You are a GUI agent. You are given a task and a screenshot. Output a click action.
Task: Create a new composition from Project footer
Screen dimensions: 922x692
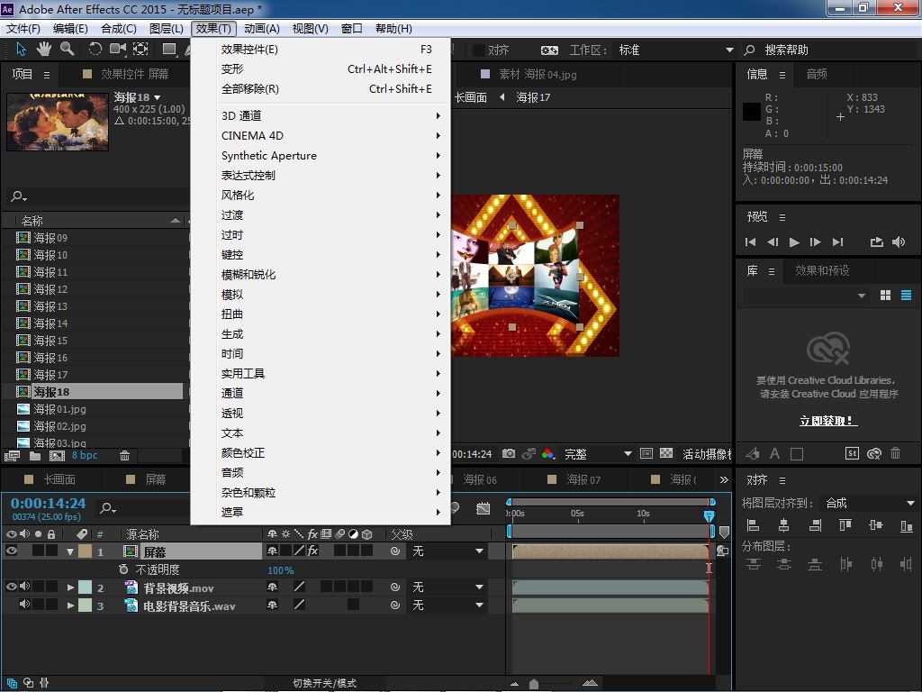click(x=57, y=455)
